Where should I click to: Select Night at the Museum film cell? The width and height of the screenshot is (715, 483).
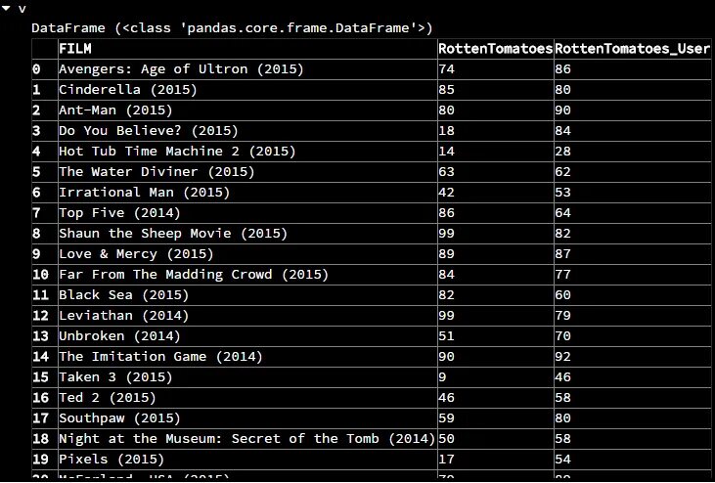click(247, 438)
